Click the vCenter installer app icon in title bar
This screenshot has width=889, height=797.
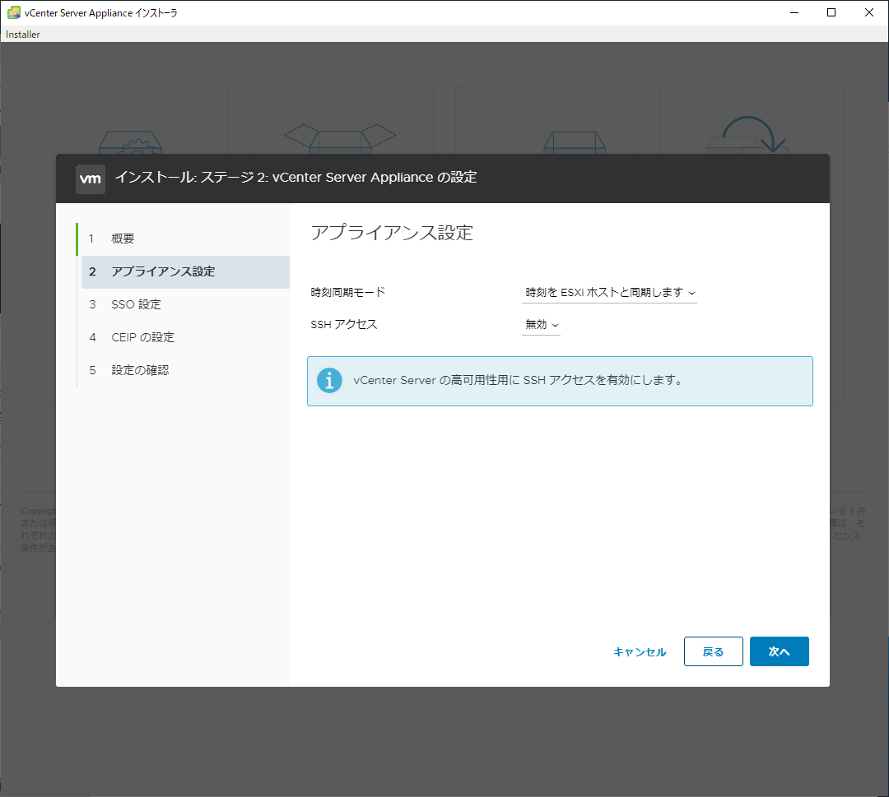14,12
